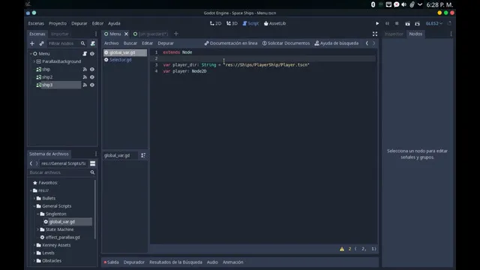
Task: Play the edited scene
Action: point(407,23)
